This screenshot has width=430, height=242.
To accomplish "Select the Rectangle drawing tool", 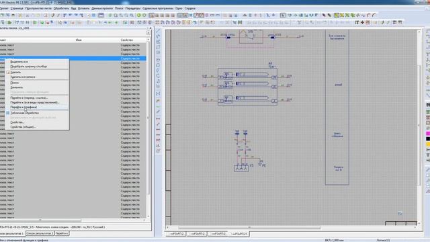I will click(159, 47).
